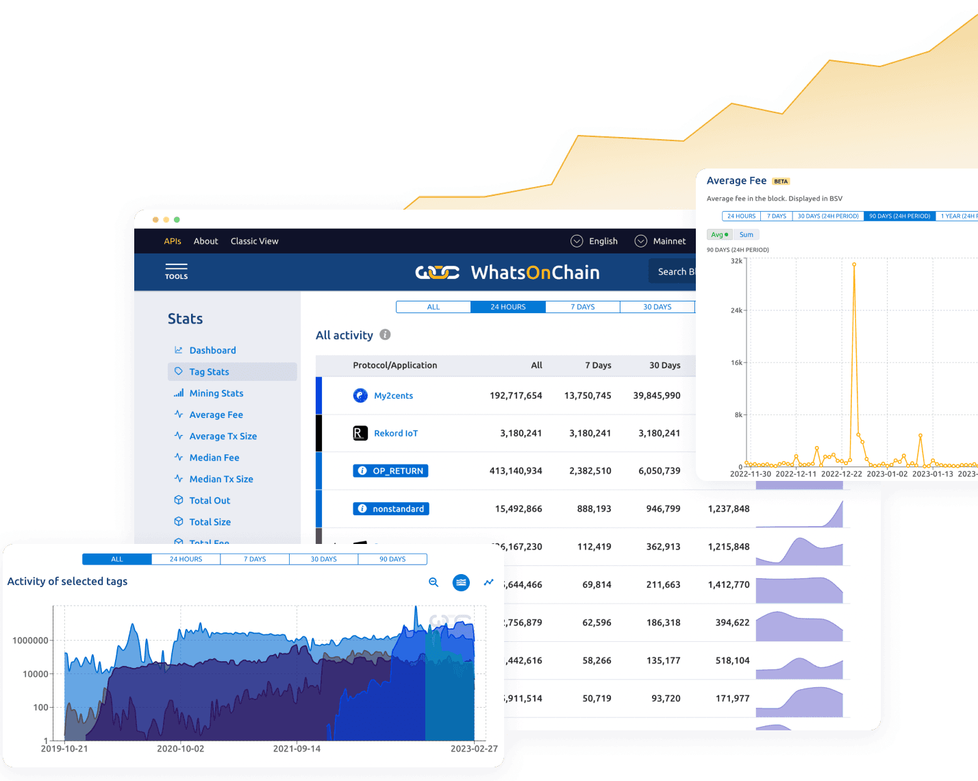The image size is (978, 781).
Task: Click the line chart mode icon
Action: (488, 582)
